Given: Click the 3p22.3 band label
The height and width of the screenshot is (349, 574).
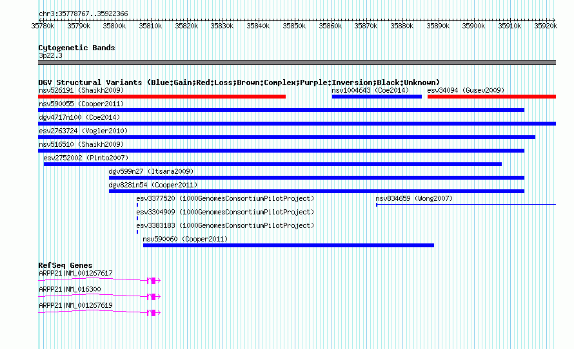Looking at the screenshot, I should (50, 55).
